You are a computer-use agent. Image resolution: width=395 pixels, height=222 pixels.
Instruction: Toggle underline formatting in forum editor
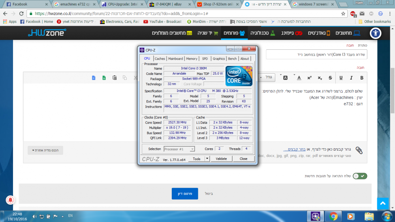pyautogui.click(x=341, y=78)
